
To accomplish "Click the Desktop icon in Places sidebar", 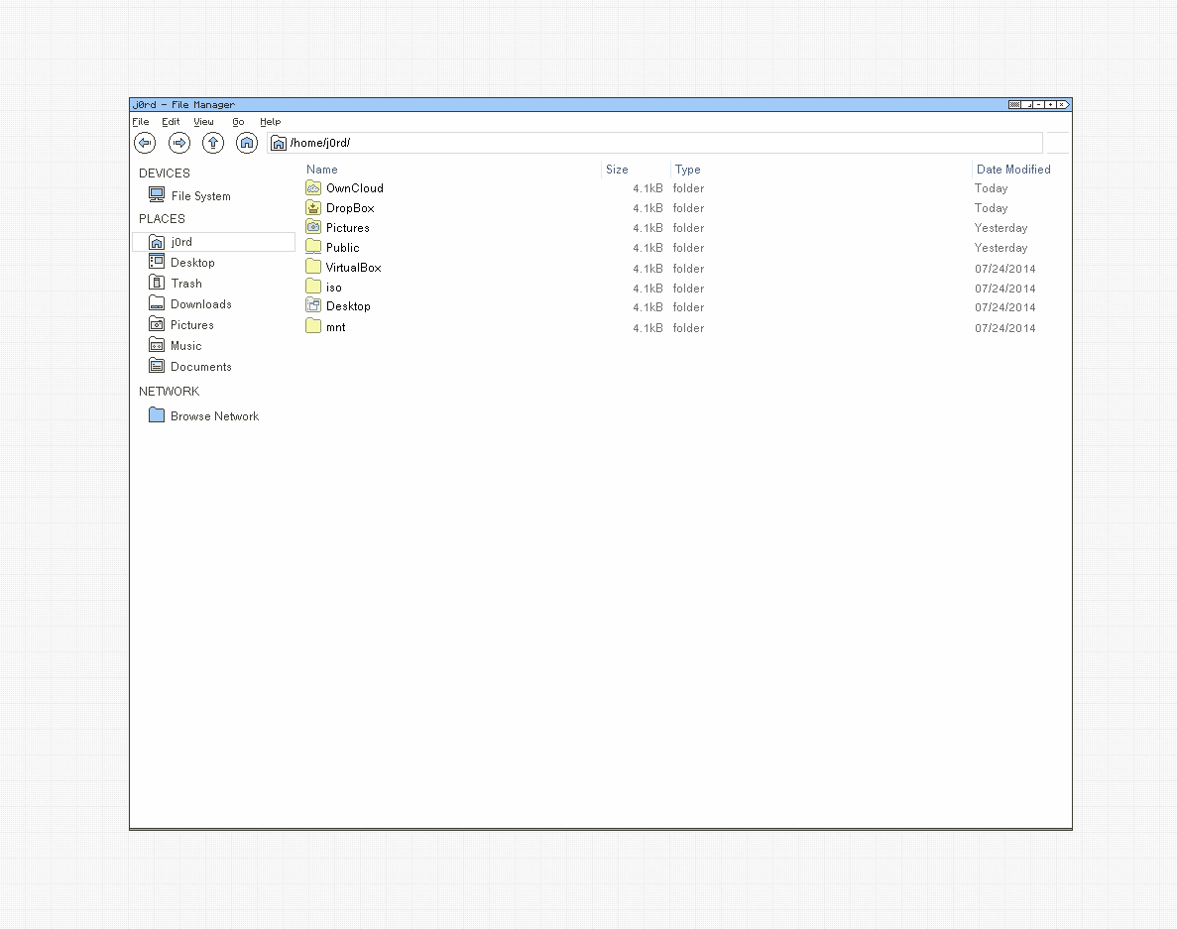I will coord(156,261).
